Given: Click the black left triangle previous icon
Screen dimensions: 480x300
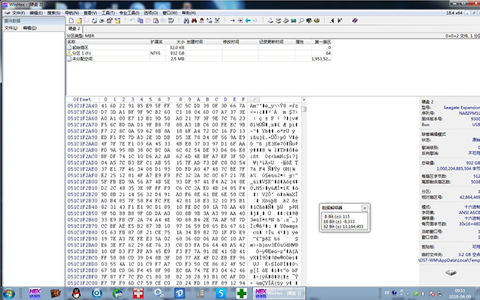Looking at the screenshot, I should tap(332, 21).
